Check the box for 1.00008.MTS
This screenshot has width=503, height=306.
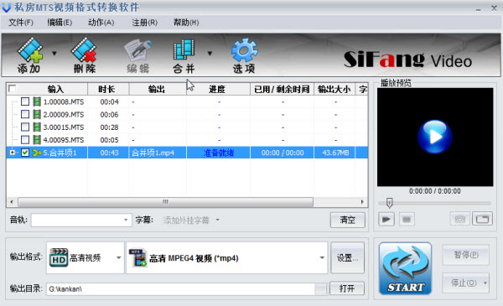[25, 101]
